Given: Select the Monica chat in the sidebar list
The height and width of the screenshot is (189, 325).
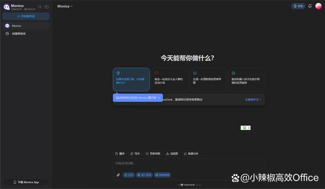Looking at the screenshot, I should click(x=26, y=26).
